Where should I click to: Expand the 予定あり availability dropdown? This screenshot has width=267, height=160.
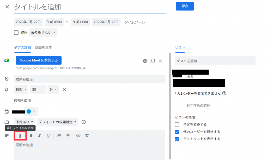pyautogui.click(x=25, y=122)
